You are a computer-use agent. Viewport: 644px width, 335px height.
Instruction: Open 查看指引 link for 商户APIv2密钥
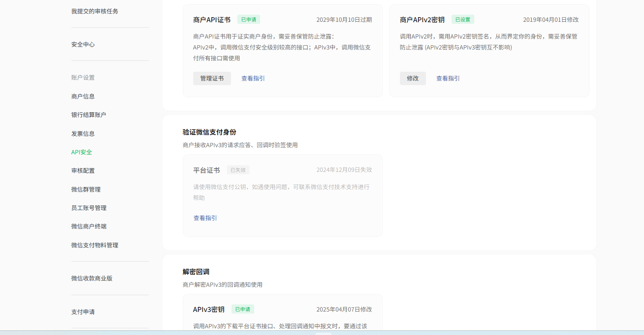448,78
